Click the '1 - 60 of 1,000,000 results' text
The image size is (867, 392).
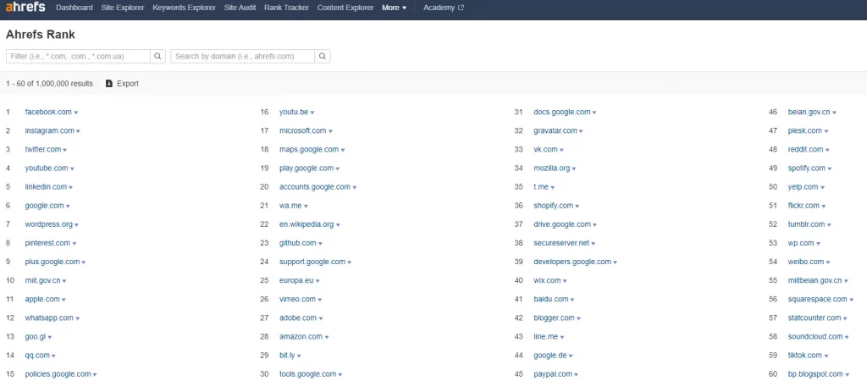pos(49,84)
